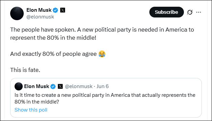212x121 pixels.
Task: Click the X badge in the quoted post
Action: click(60, 86)
